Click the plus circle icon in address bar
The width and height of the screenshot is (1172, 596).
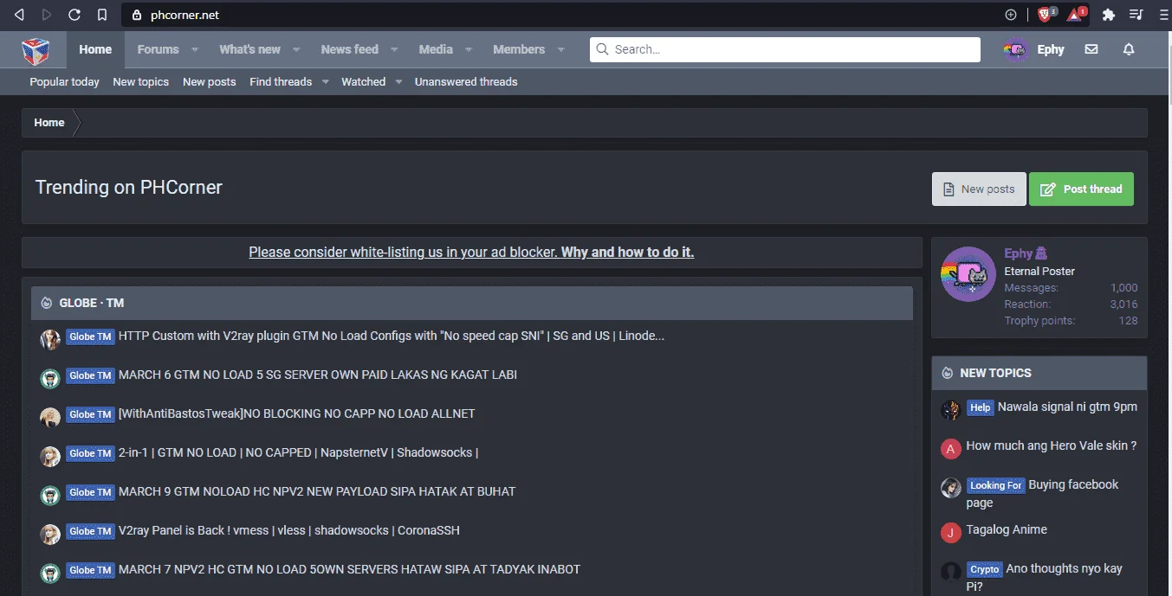point(1011,15)
